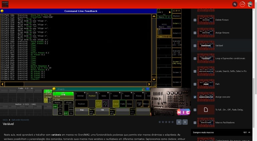Open the Início breadcrumb link
This screenshot has height=141, width=257.
[x=5, y=120]
